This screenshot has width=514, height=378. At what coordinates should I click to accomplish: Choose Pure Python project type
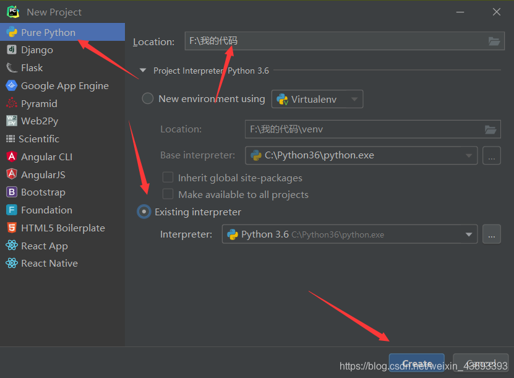click(62, 32)
